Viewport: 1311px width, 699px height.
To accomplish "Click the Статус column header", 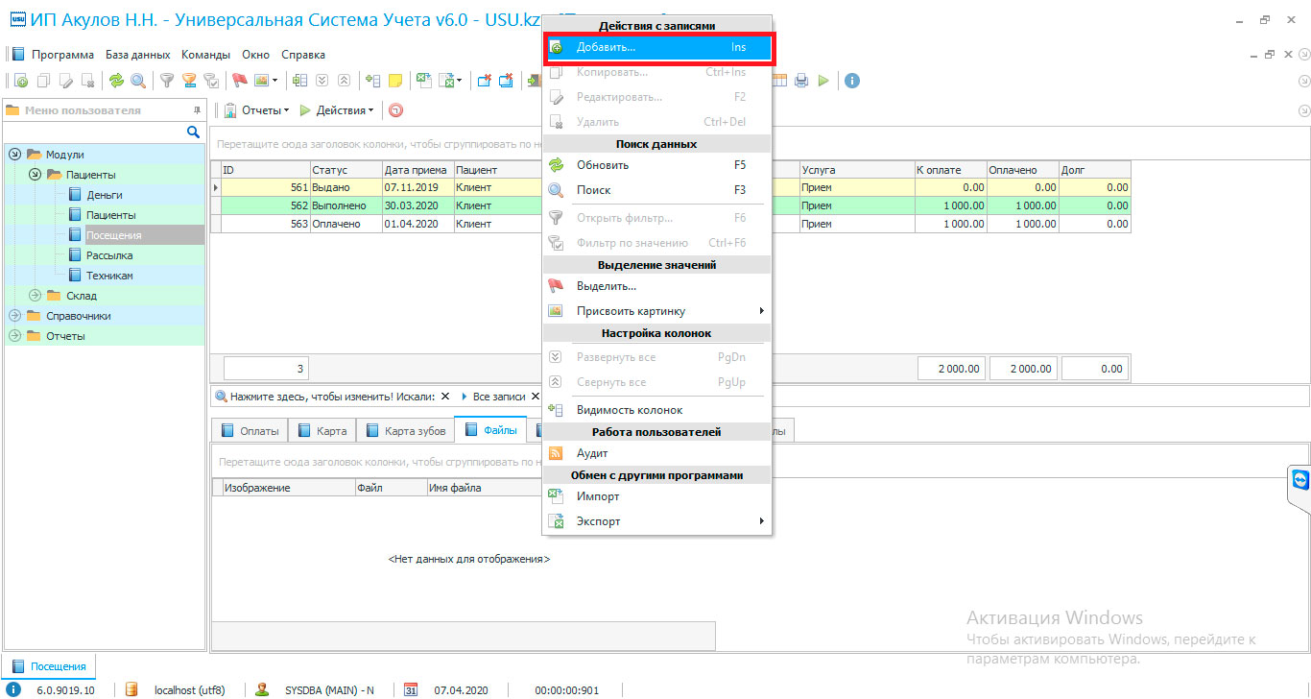I will click(x=346, y=170).
